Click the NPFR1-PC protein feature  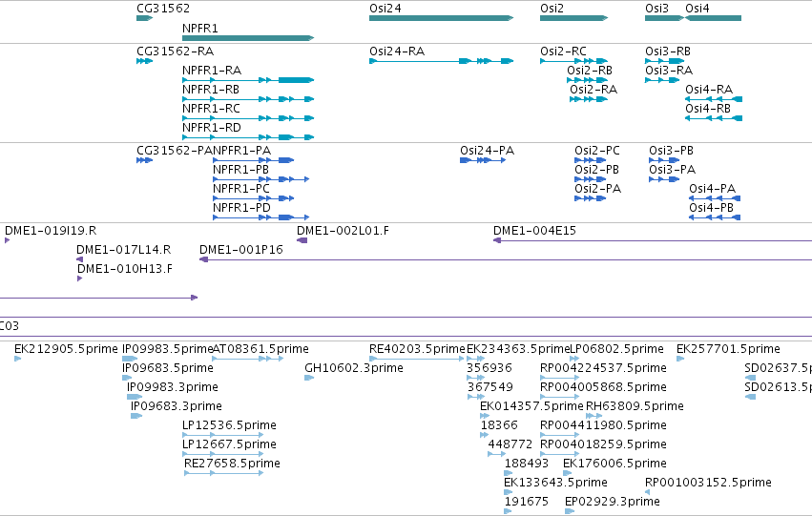tap(253, 198)
